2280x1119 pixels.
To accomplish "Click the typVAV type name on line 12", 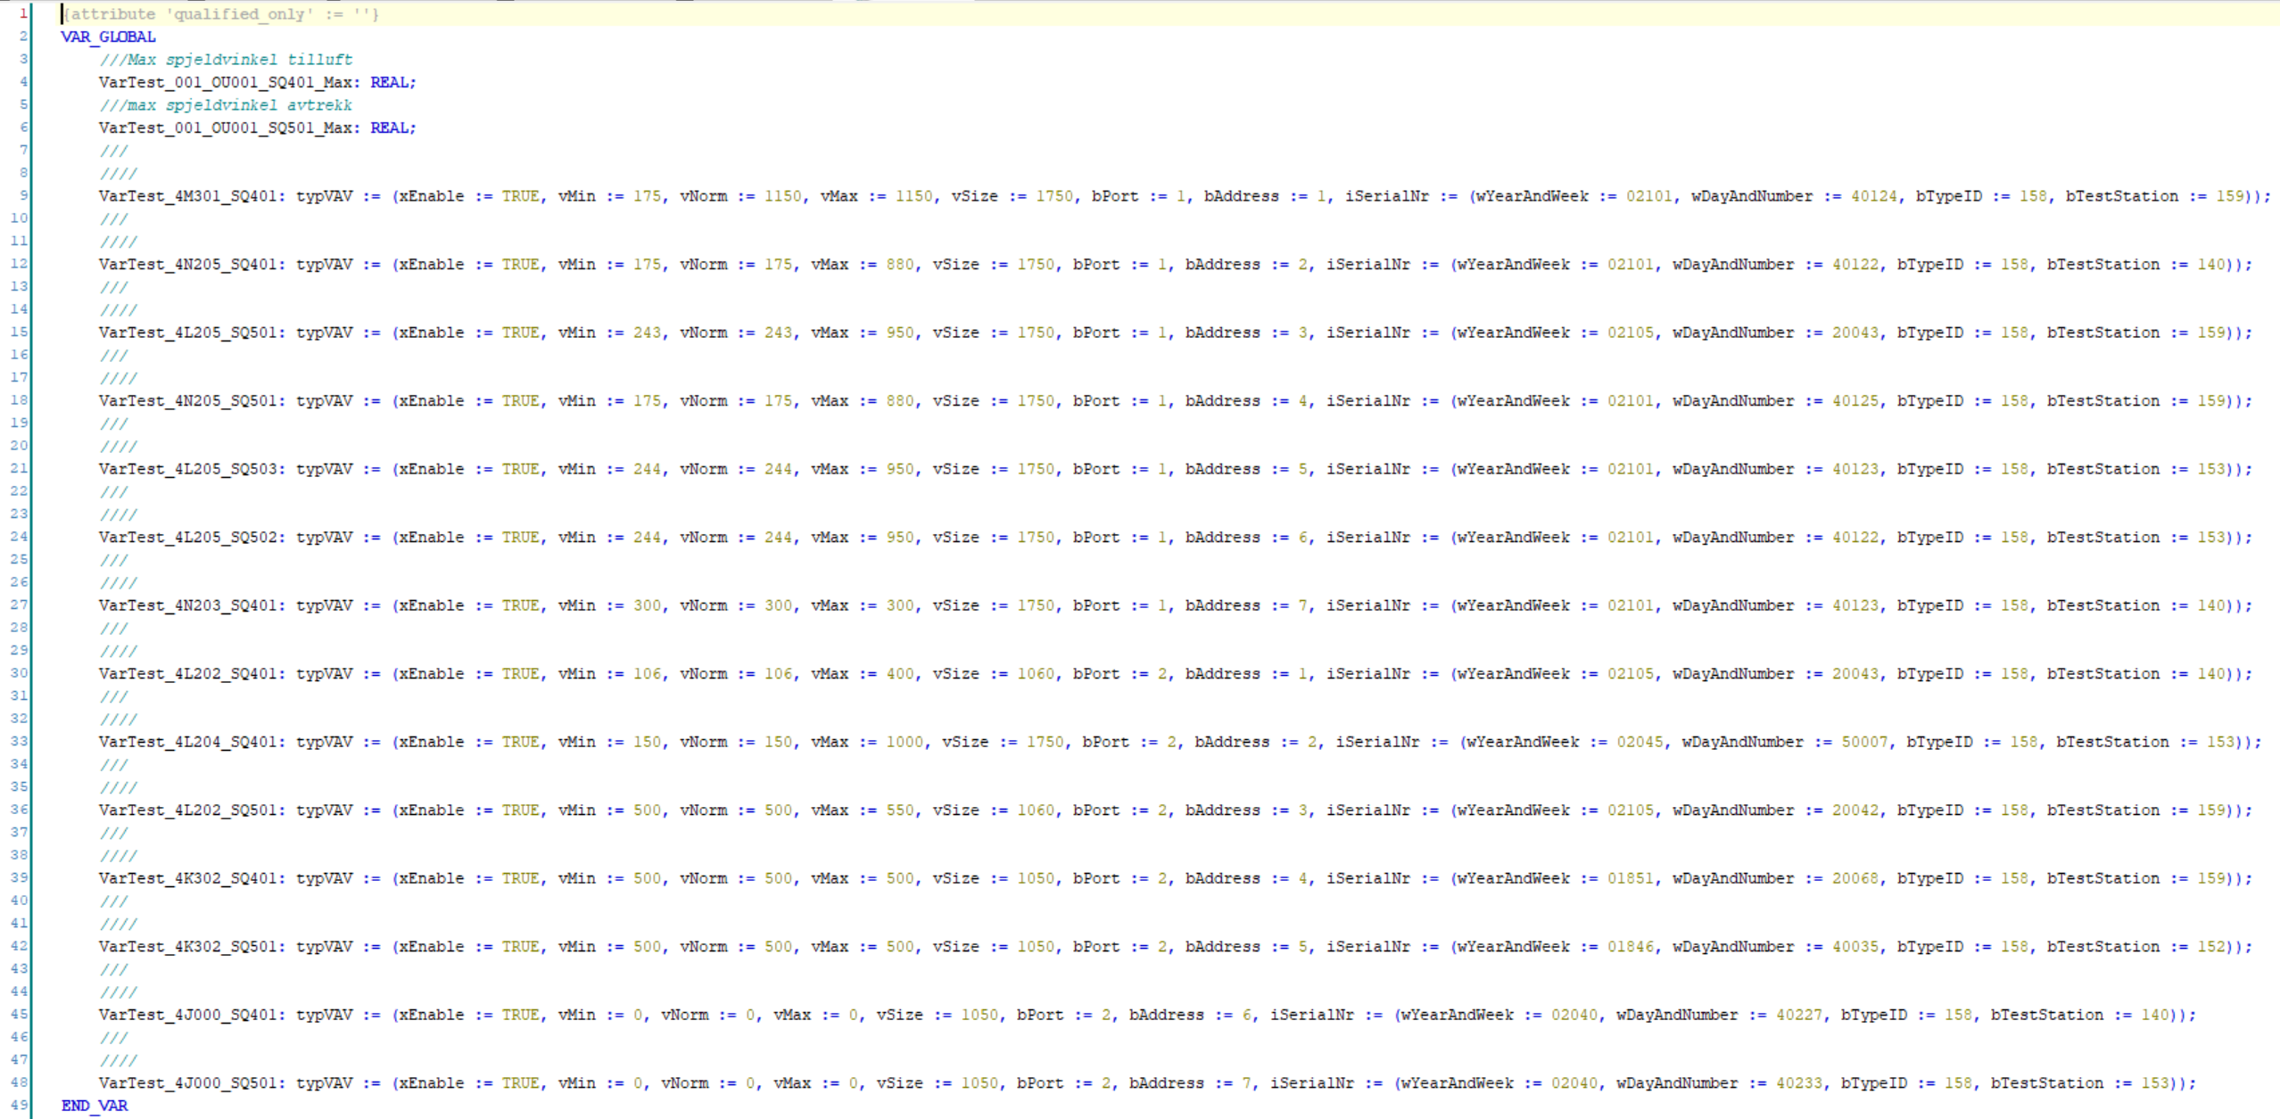I will pyautogui.click(x=326, y=264).
